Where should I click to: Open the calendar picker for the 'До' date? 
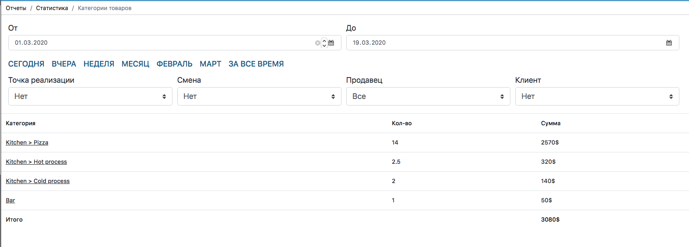[x=669, y=43]
